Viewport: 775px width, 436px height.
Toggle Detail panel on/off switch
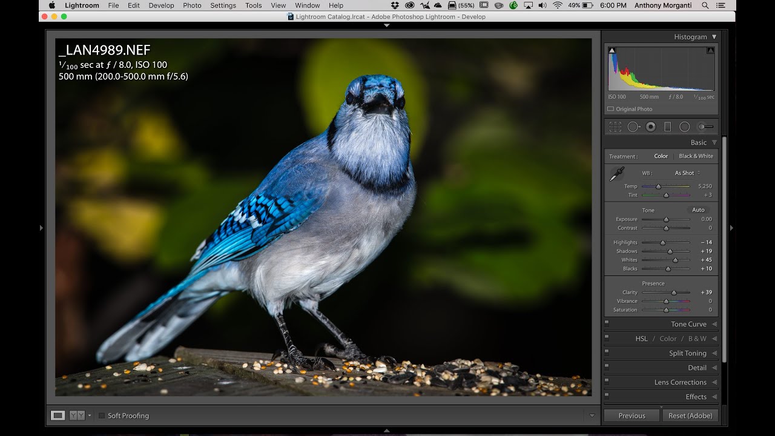pos(607,368)
